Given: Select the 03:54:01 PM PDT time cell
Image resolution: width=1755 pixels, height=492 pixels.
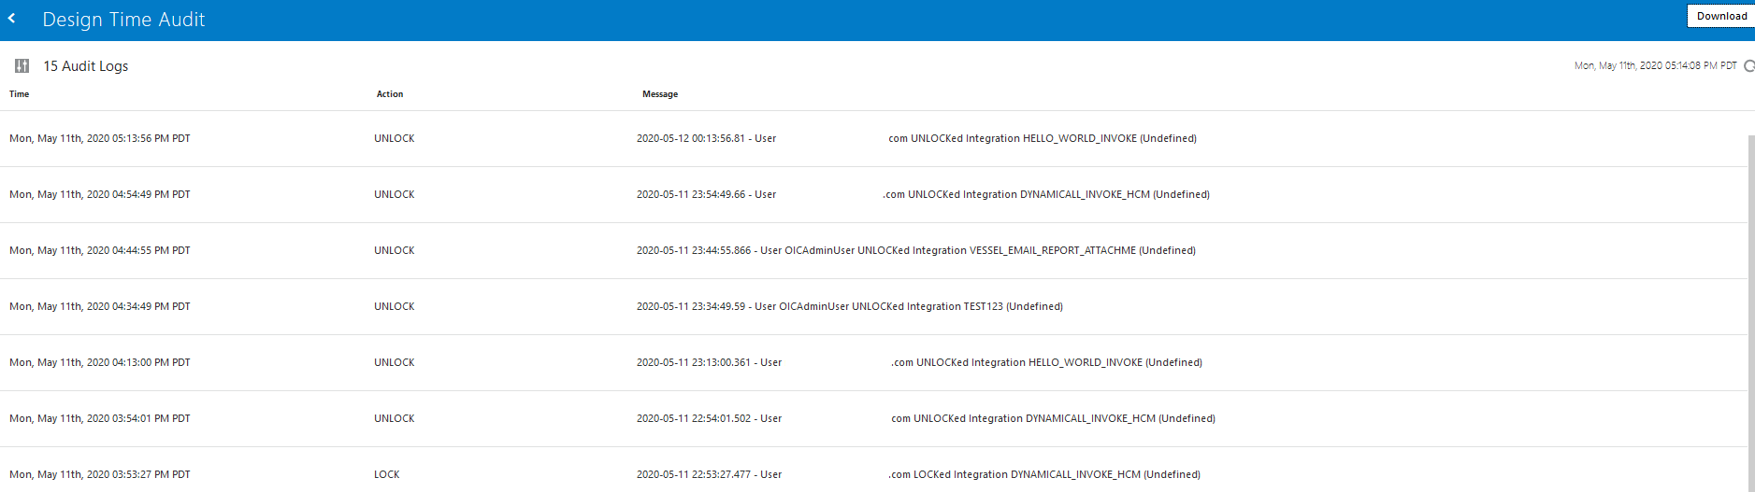Looking at the screenshot, I should click(100, 418).
